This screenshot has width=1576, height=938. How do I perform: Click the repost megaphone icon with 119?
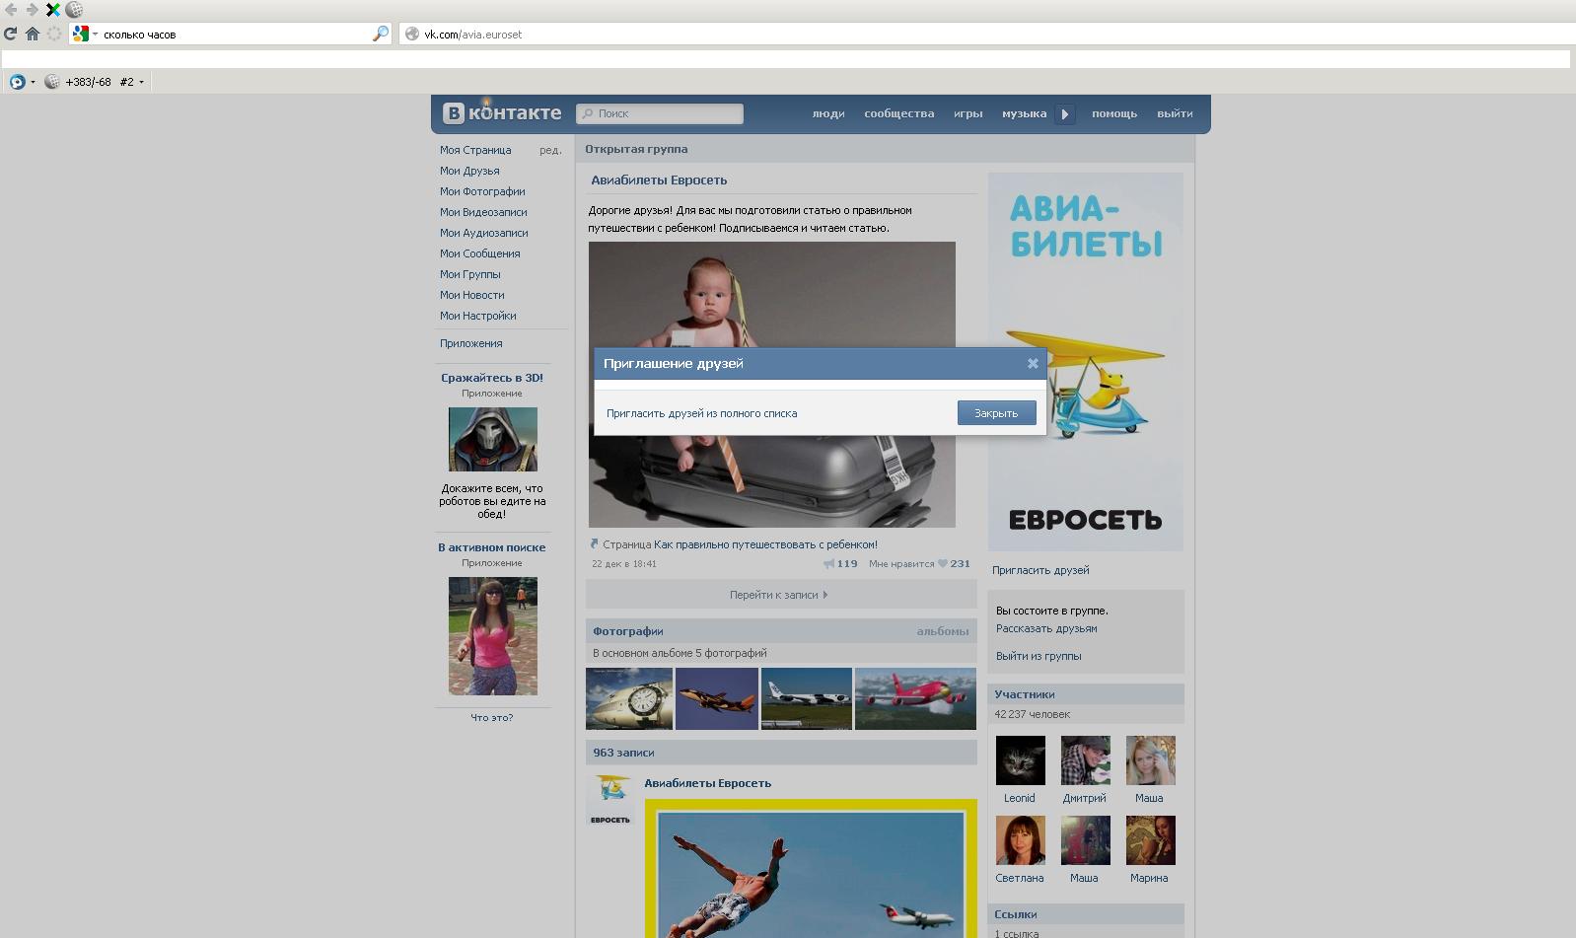click(828, 564)
